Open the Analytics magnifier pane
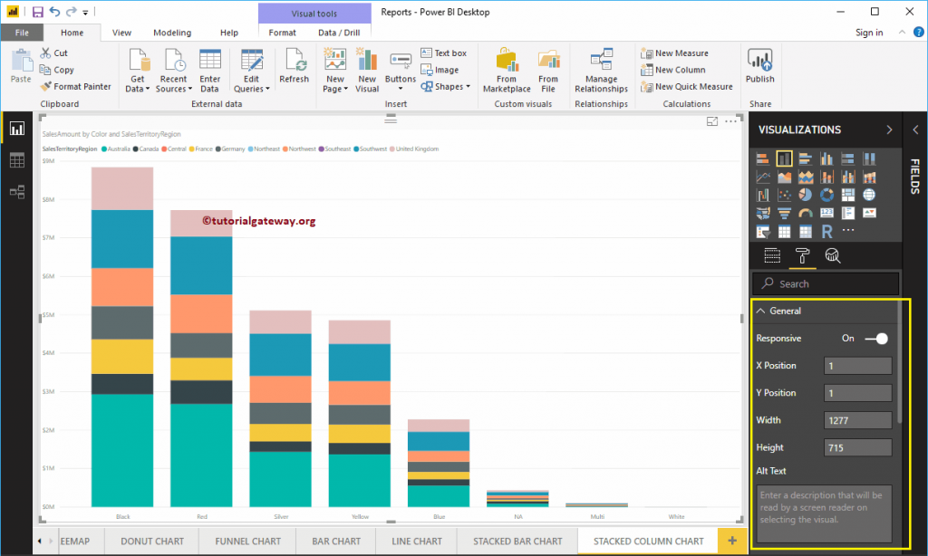Screen dimensions: 928x556 coord(831,254)
